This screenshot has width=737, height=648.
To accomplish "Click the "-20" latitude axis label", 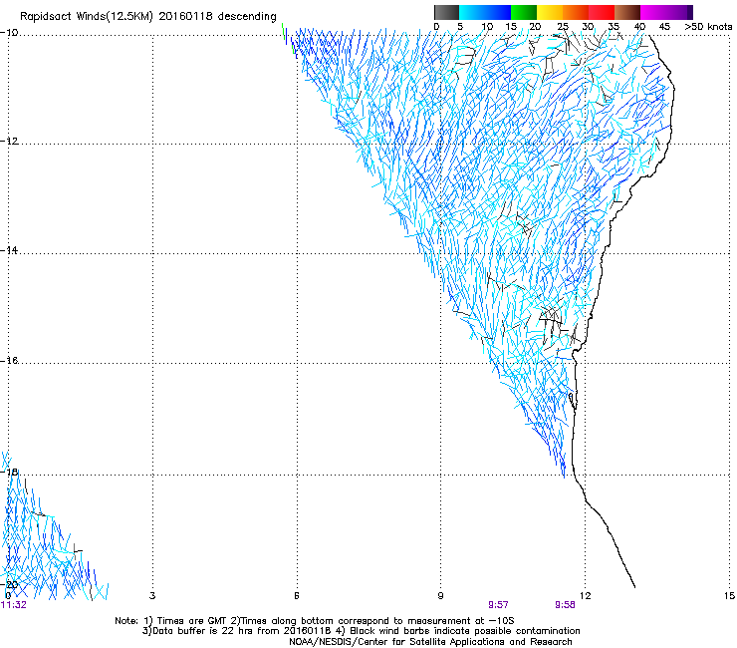I will [9, 584].
